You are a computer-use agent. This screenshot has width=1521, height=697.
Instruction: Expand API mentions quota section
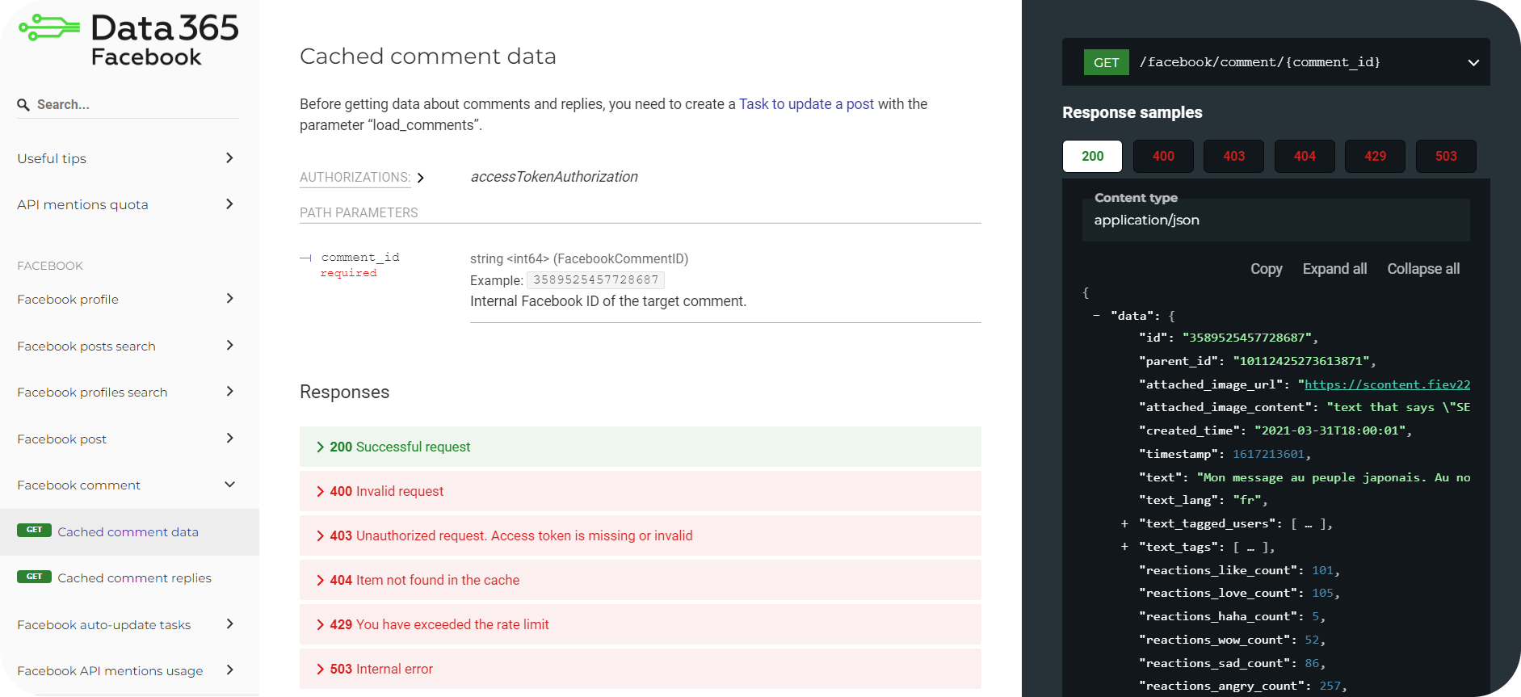pyautogui.click(x=129, y=204)
